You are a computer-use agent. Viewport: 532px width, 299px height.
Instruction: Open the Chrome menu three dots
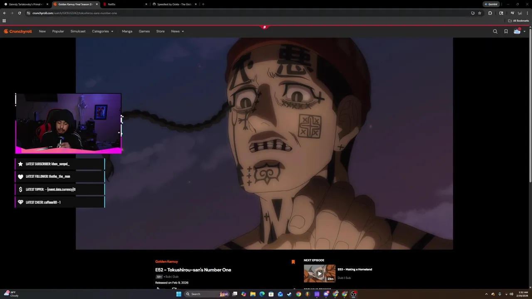tap(527, 13)
